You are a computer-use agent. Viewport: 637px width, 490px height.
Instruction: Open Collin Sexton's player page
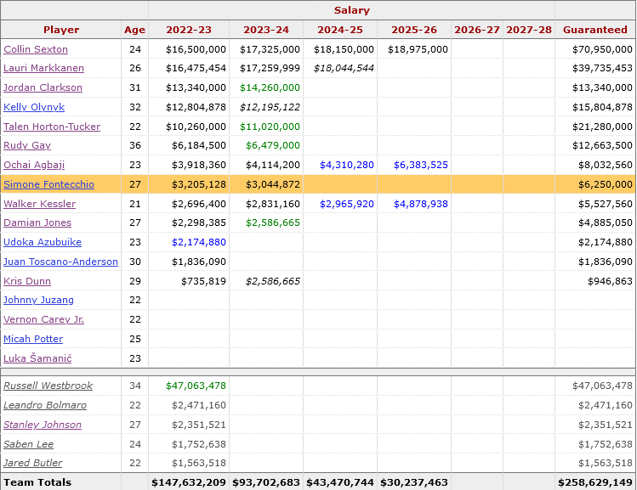[x=36, y=49]
